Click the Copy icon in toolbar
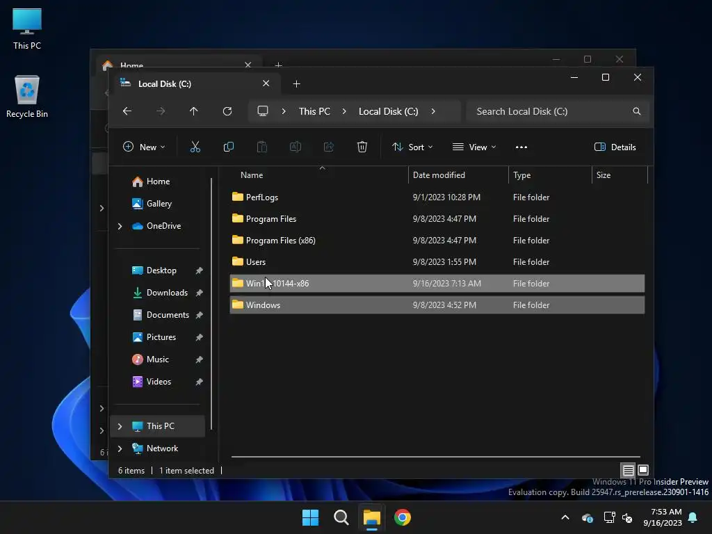Image resolution: width=712 pixels, height=534 pixels. 228,147
